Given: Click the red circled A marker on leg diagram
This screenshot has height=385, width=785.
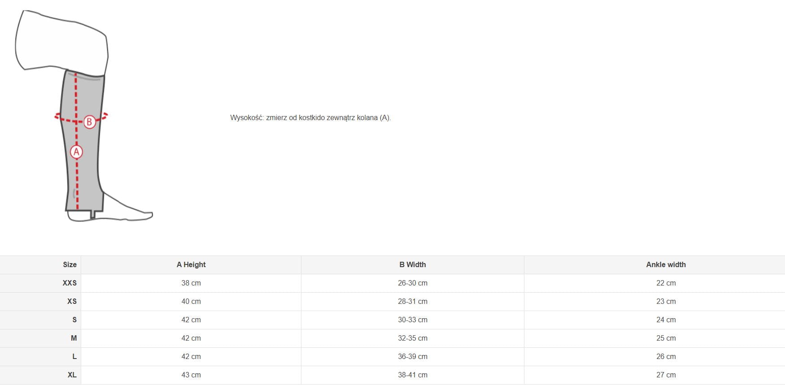Looking at the screenshot, I should click(76, 152).
